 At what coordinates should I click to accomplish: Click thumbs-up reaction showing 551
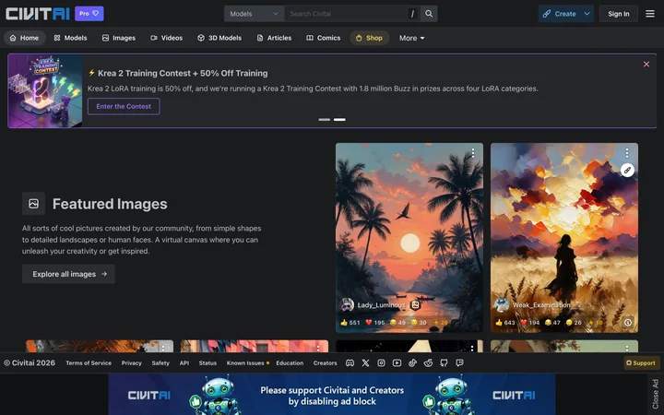[350, 322]
